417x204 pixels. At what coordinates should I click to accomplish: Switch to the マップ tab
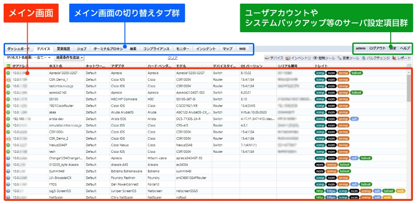[228, 49]
